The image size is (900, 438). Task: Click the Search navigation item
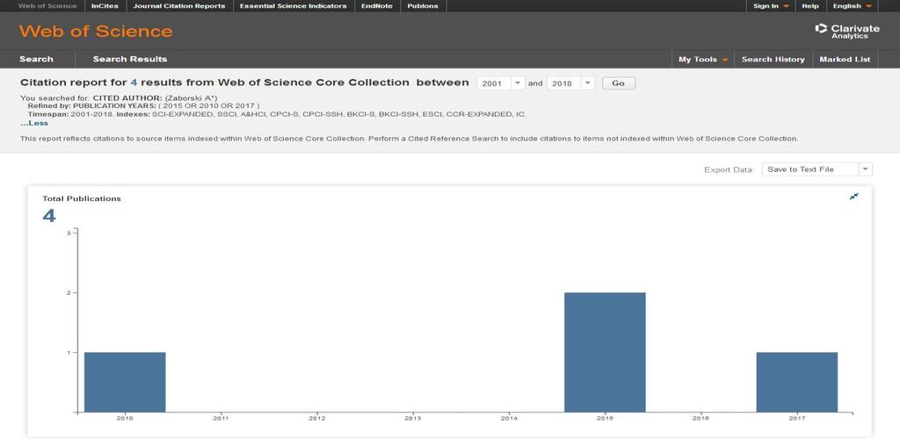(36, 59)
